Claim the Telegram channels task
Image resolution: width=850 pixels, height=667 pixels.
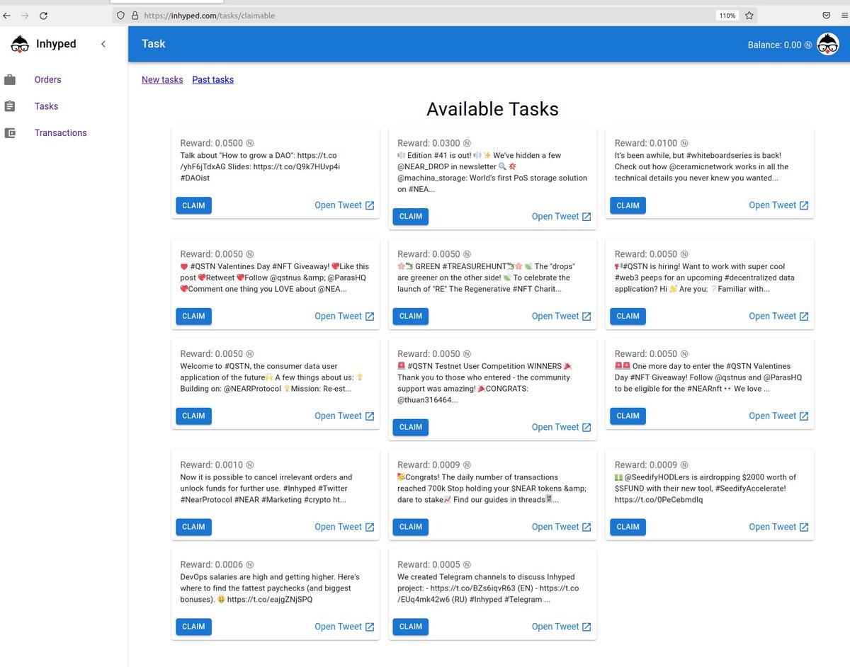coord(411,627)
